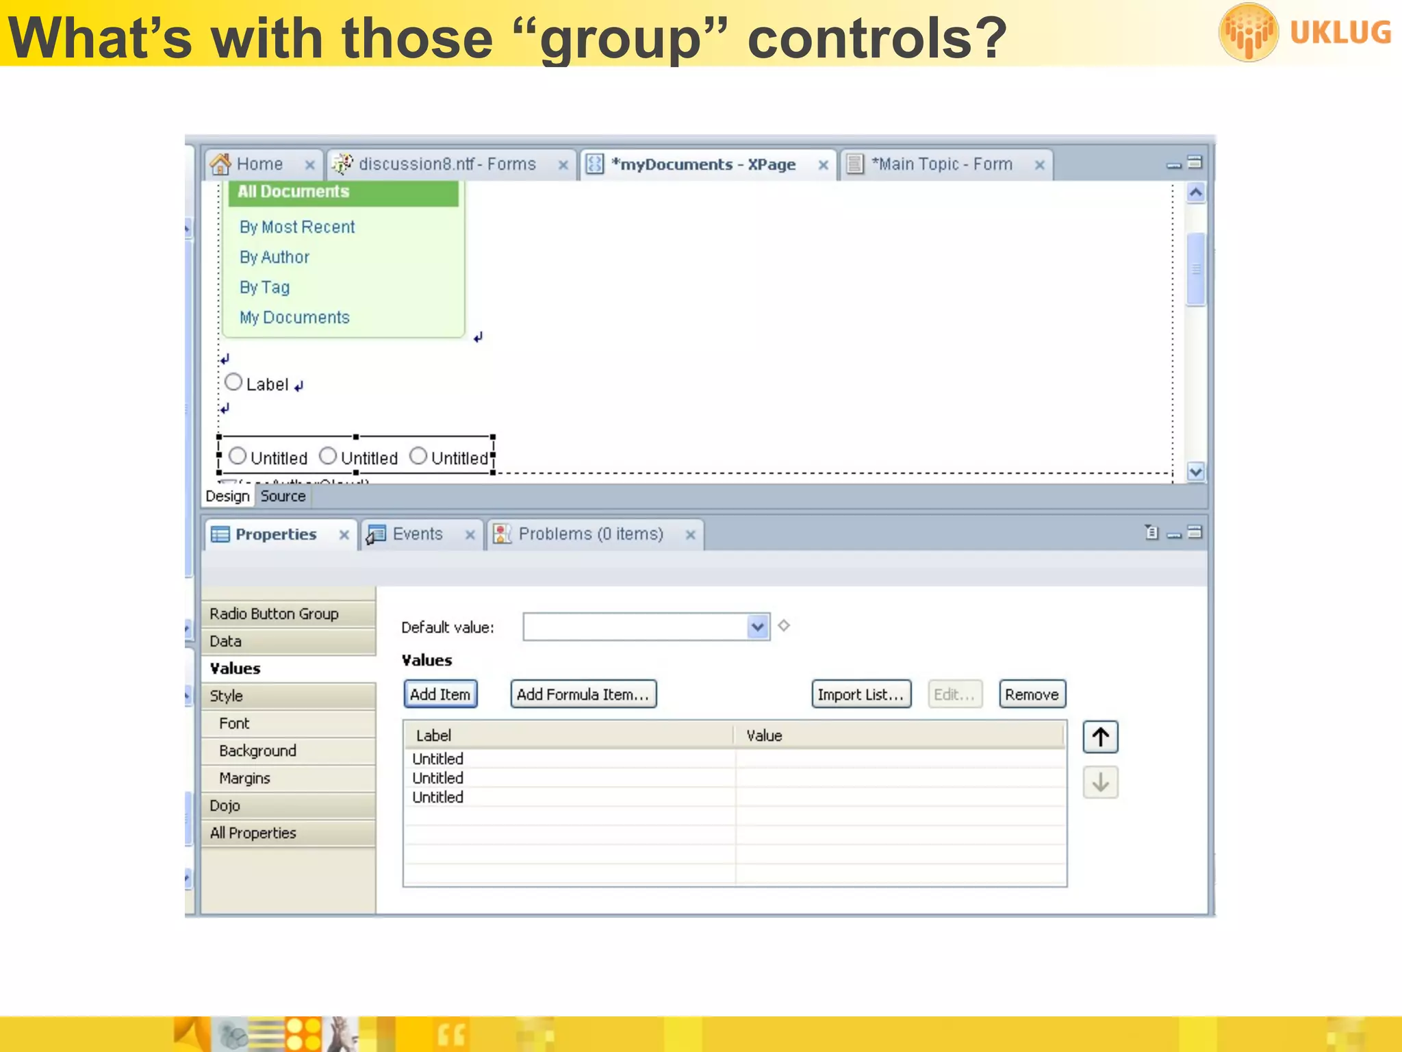Switch to the Source view tab
This screenshot has width=1402, height=1052.
point(283,497)
